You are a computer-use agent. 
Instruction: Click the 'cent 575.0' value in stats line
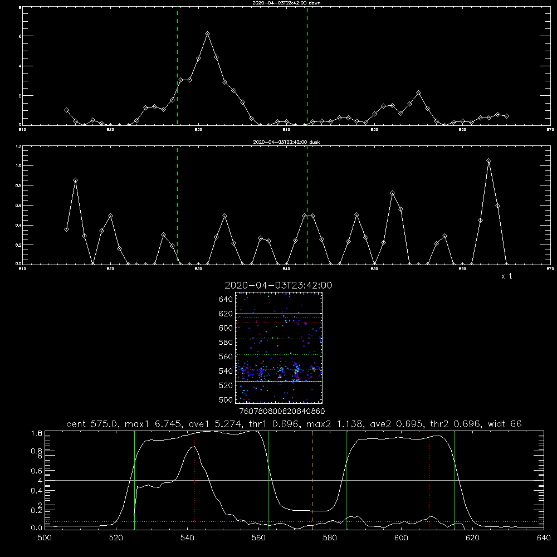92,424
